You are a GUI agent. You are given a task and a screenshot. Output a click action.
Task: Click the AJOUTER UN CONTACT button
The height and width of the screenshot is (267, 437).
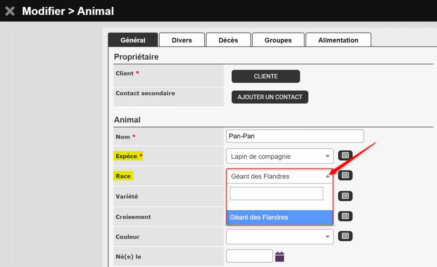tap(270, 97)
